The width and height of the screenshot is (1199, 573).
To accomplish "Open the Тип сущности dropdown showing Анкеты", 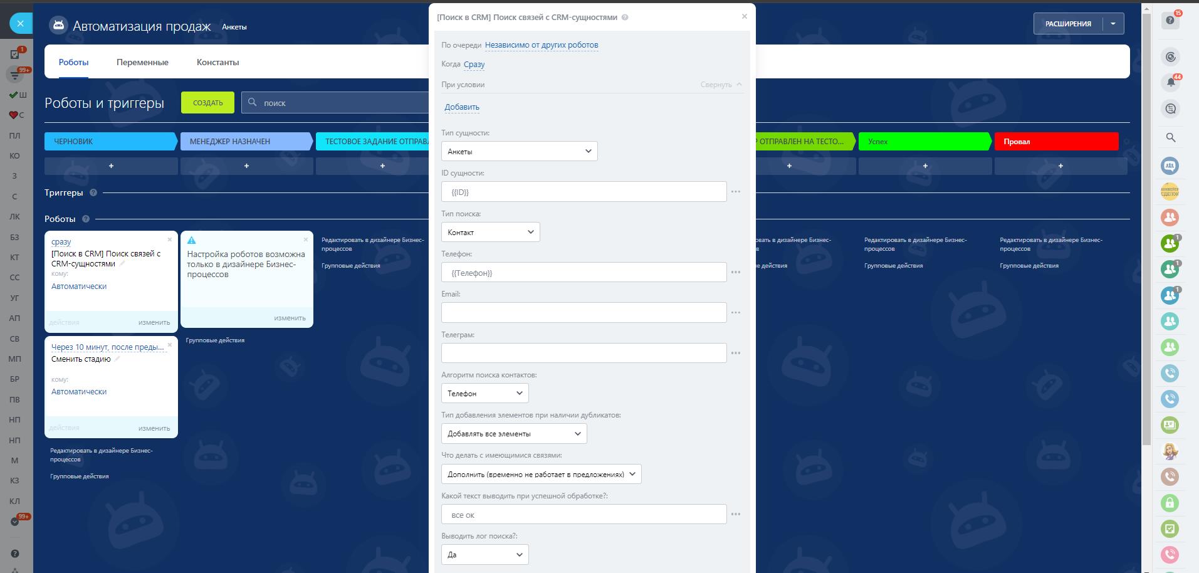I will point(519,151).
